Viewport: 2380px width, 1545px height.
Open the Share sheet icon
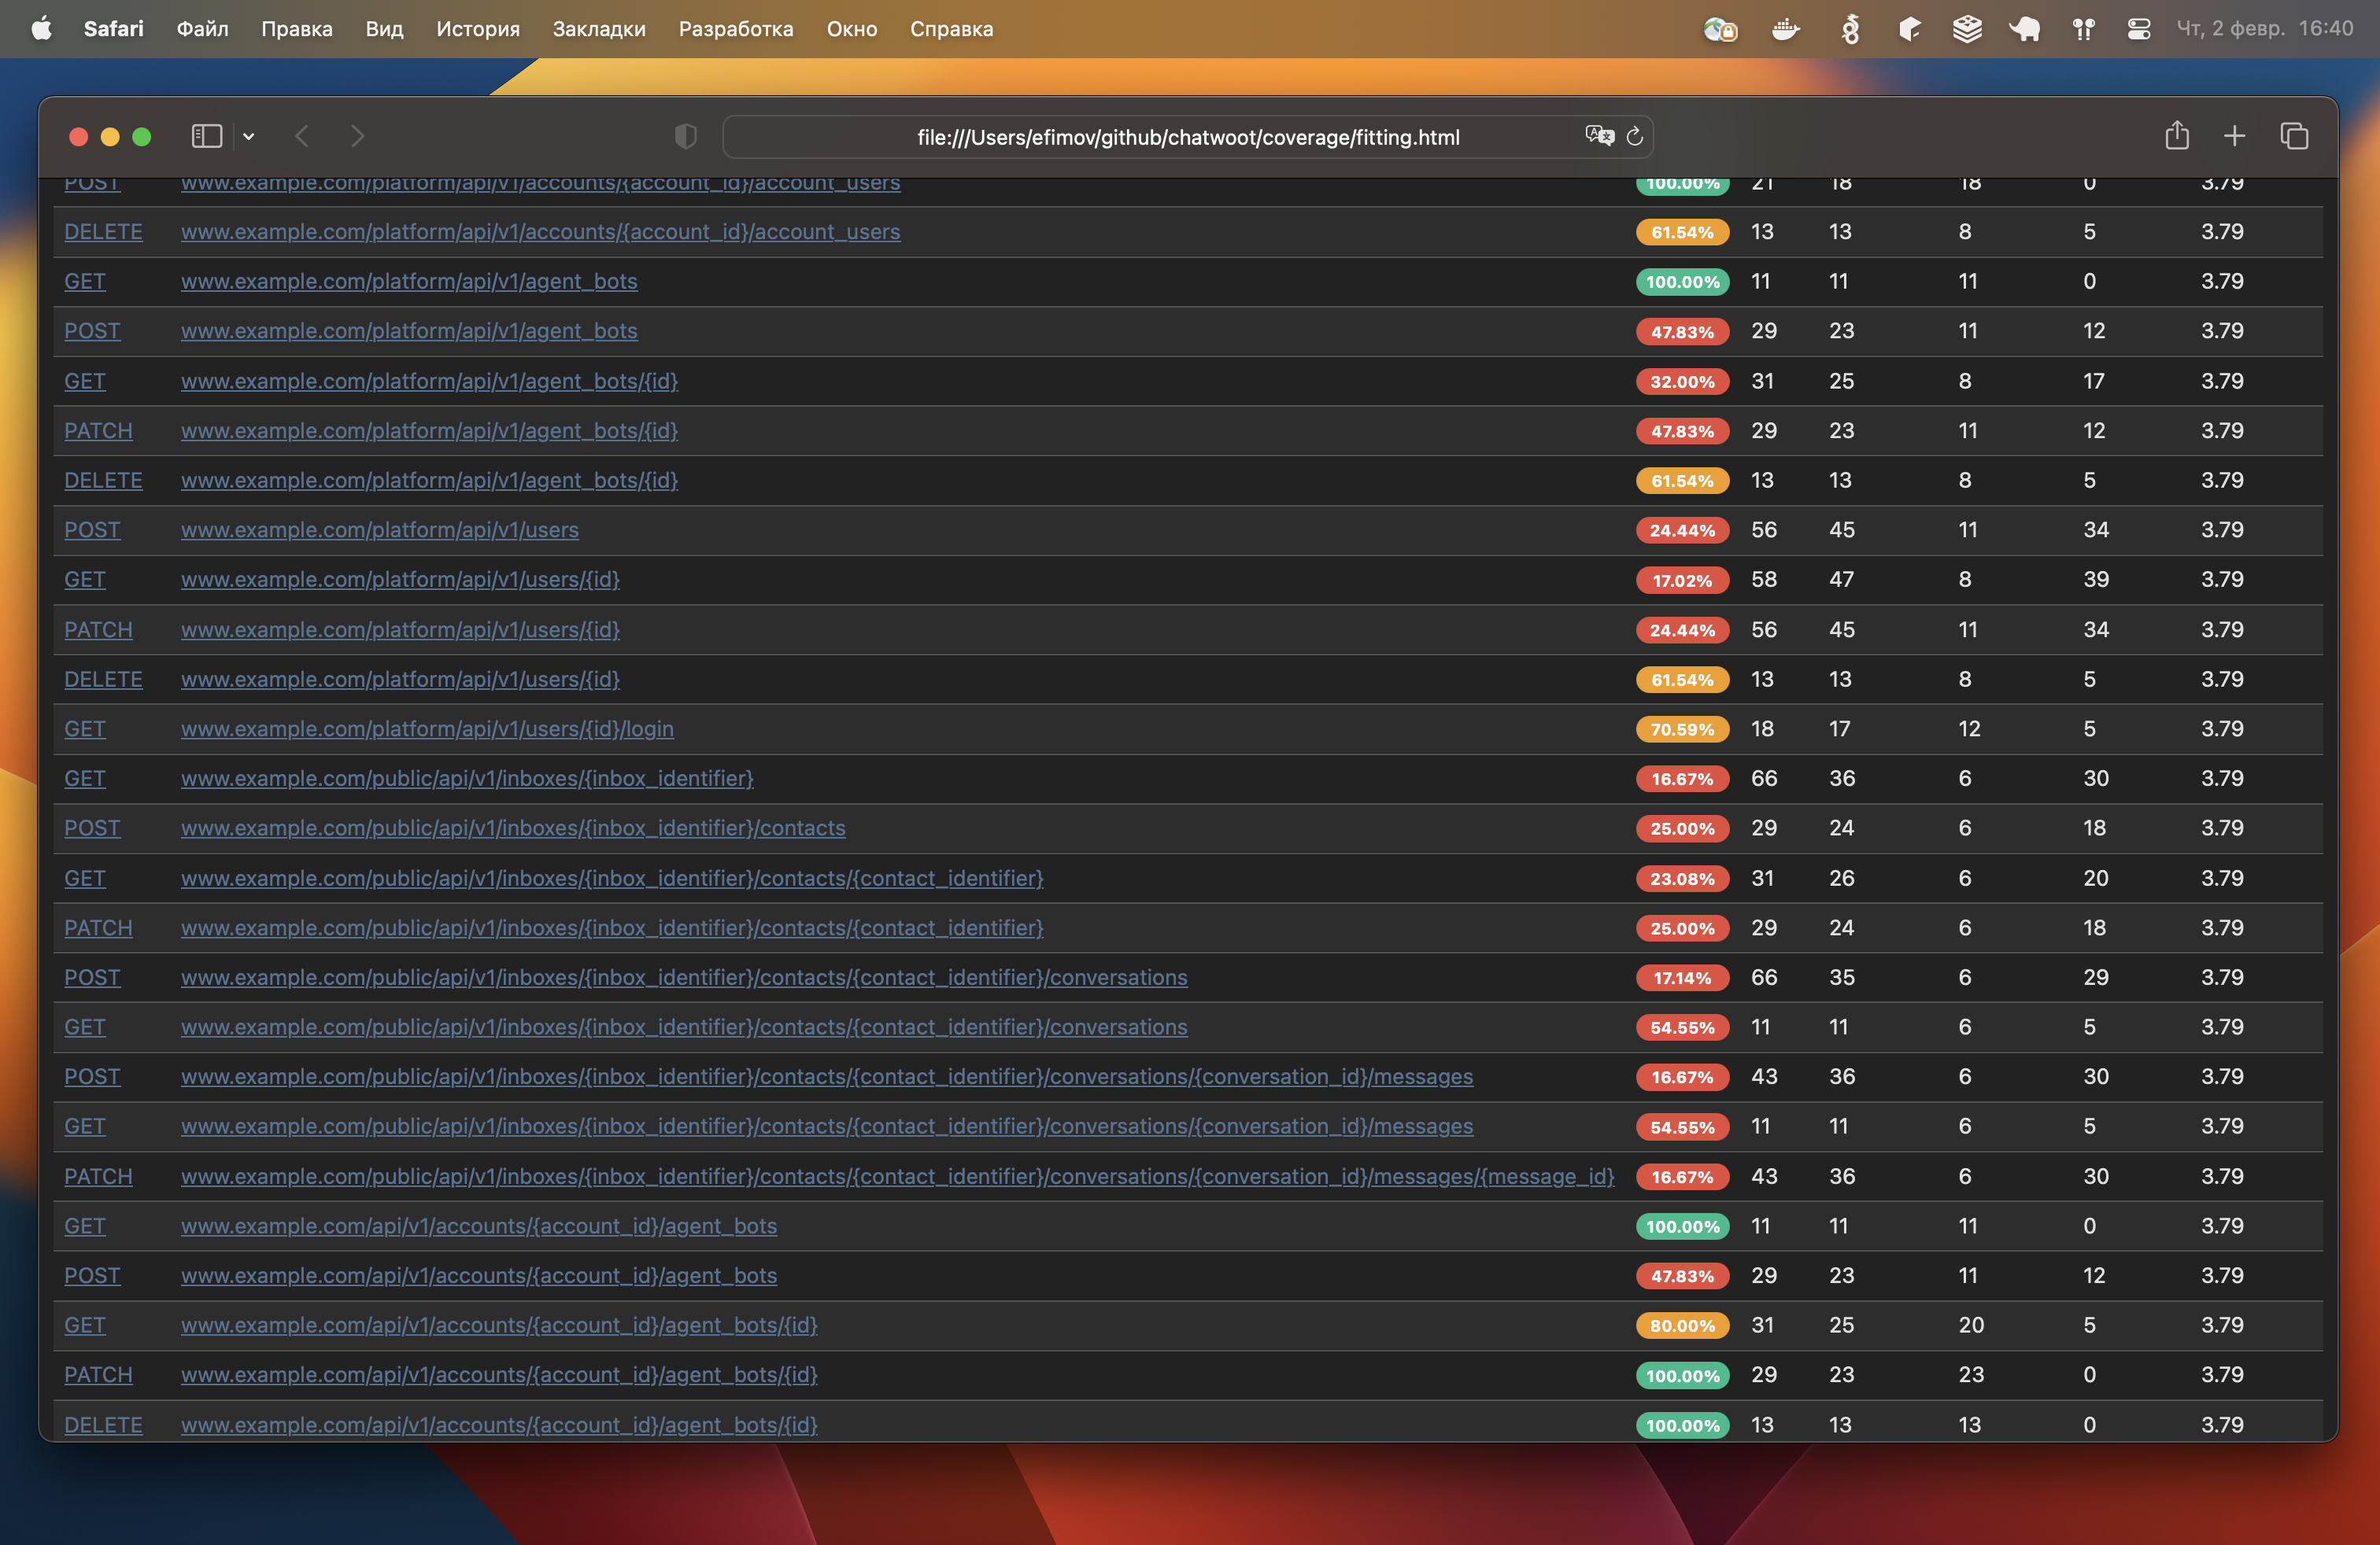pos(2177,136)
